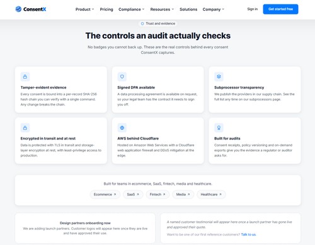Screen dimensions: 315x245
Task: Open the Ecommerce industry pill
Action: click(105, 194)
